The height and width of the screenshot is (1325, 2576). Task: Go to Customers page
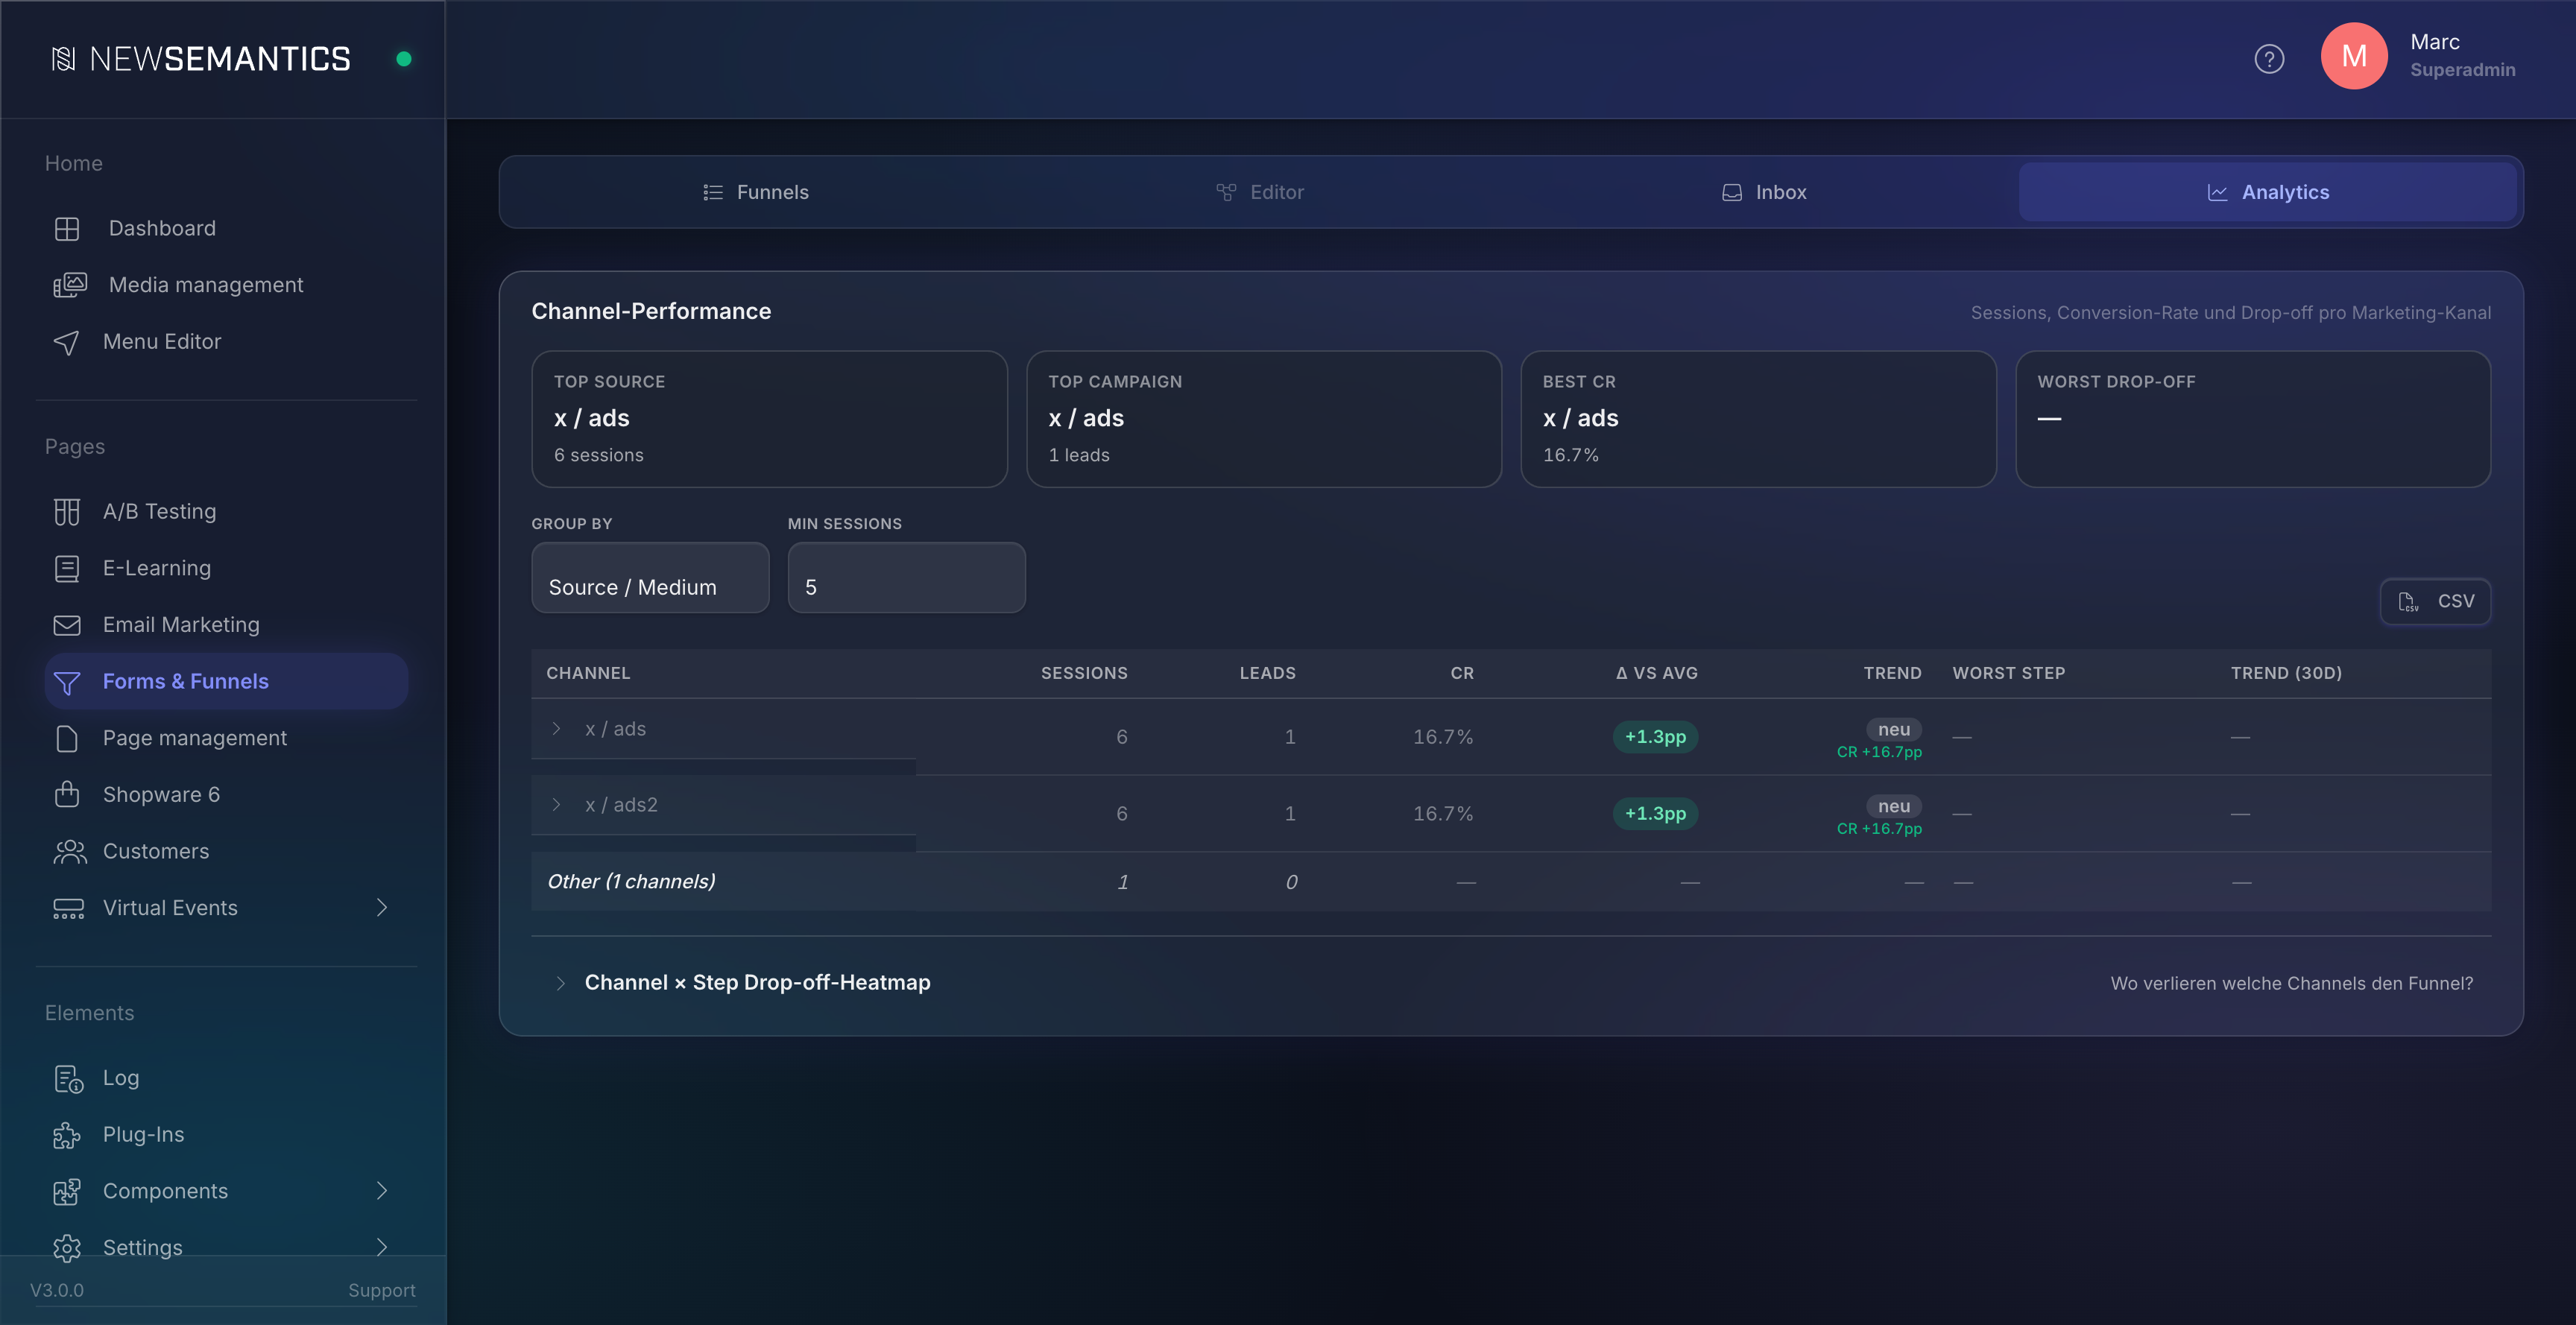click(226, 851)
